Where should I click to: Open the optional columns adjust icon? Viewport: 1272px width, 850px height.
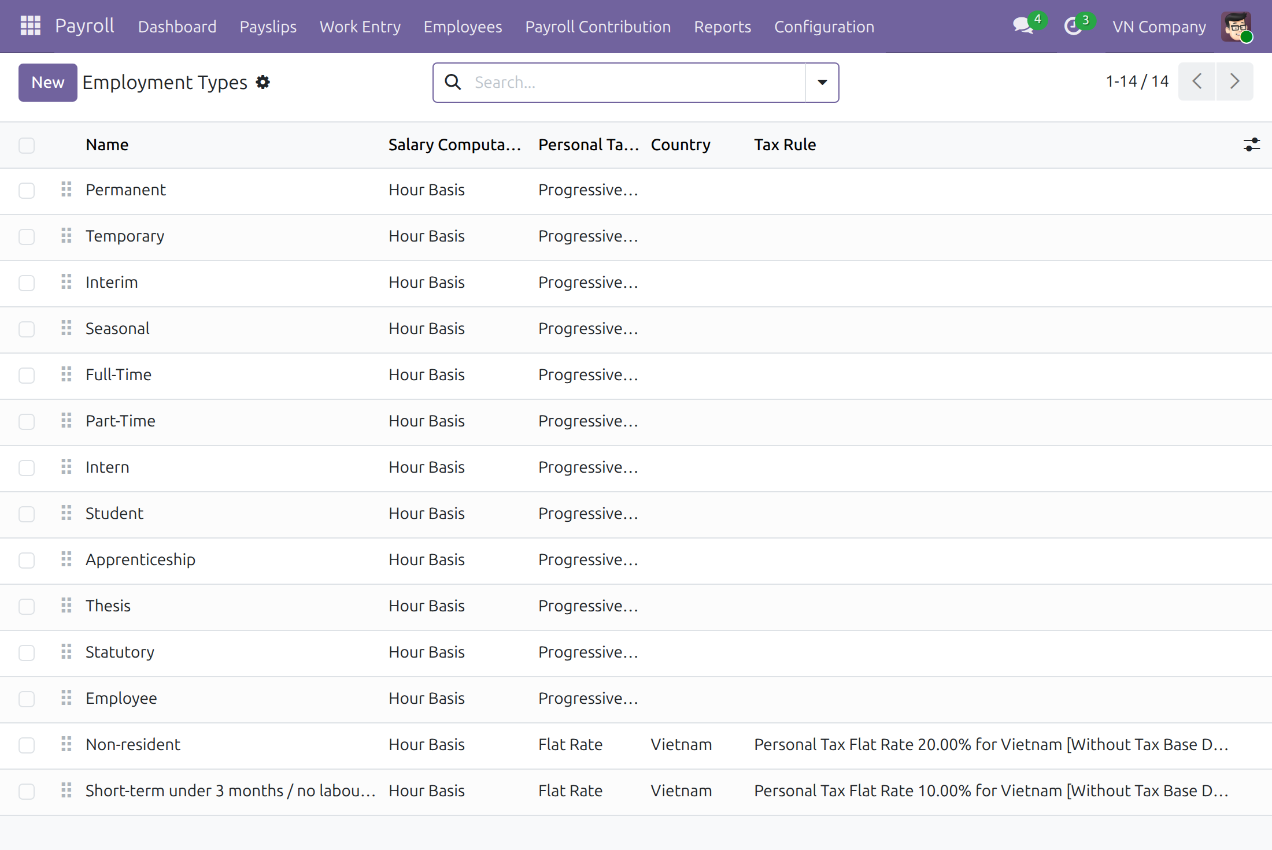point(1252,144)
